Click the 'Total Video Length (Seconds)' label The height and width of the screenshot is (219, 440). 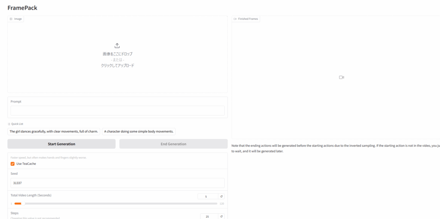coord(31,195)
